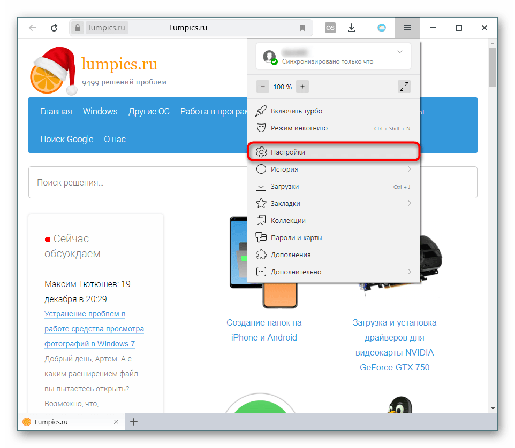This screenshot has height=448, width=515.
Task: Zoom in with the plus button
Action: pos(302,87)
